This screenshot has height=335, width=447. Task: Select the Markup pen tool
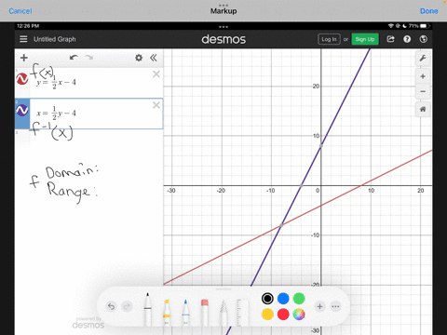point(148,309)
